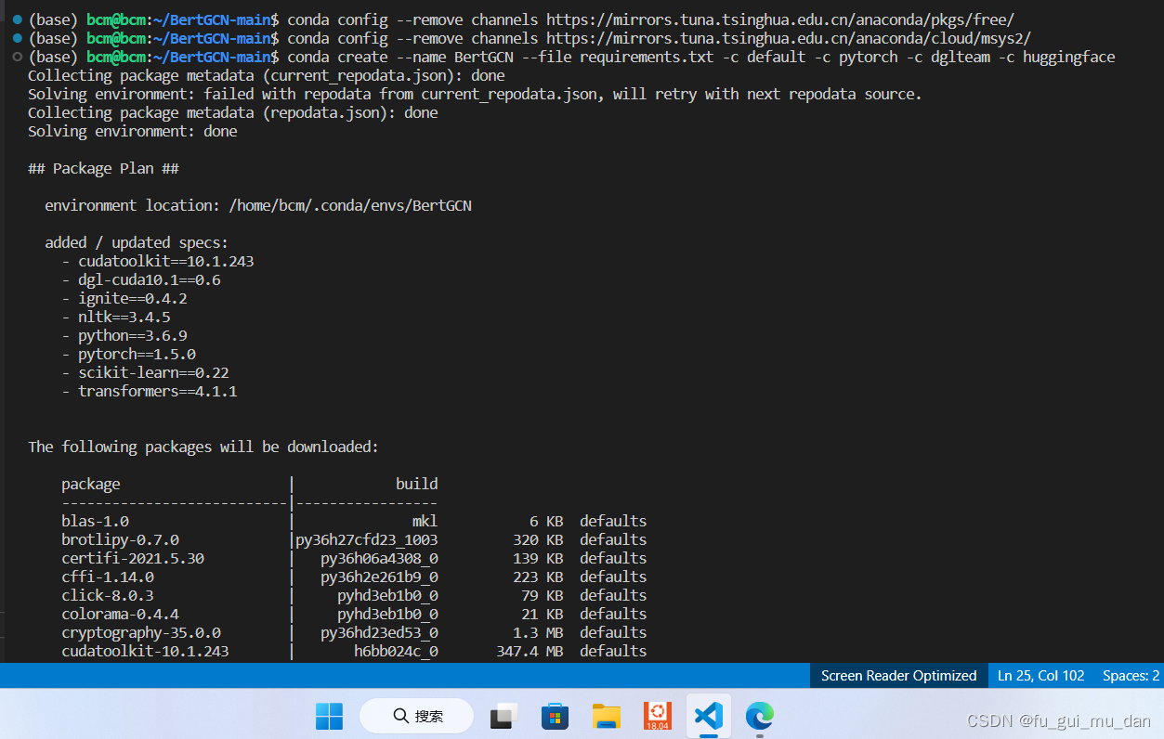Select the Visual Studio Code taskbar icon
Image resolution: width=1164 pixels, height=739 pixels.
tap(708, 716)
